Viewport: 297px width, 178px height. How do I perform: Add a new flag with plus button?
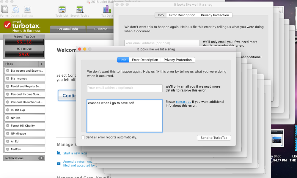pyautogui.click(x=42, y=64)
